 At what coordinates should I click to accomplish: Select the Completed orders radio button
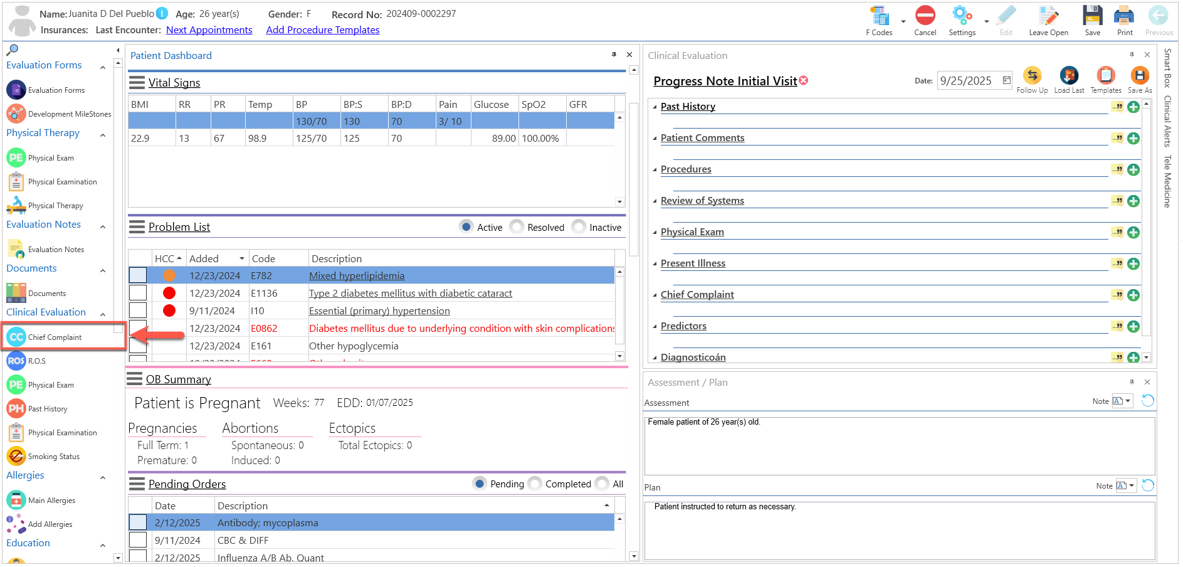535,484
